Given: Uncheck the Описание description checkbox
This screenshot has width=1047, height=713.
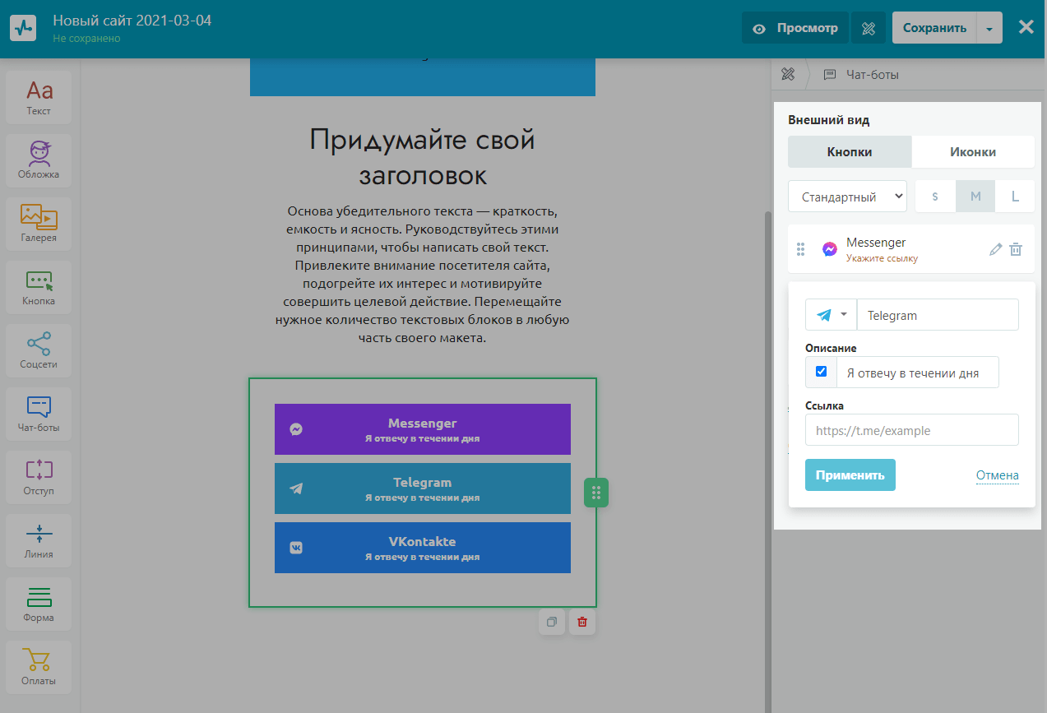Looking at the screenshot, I should coord(821,372).
